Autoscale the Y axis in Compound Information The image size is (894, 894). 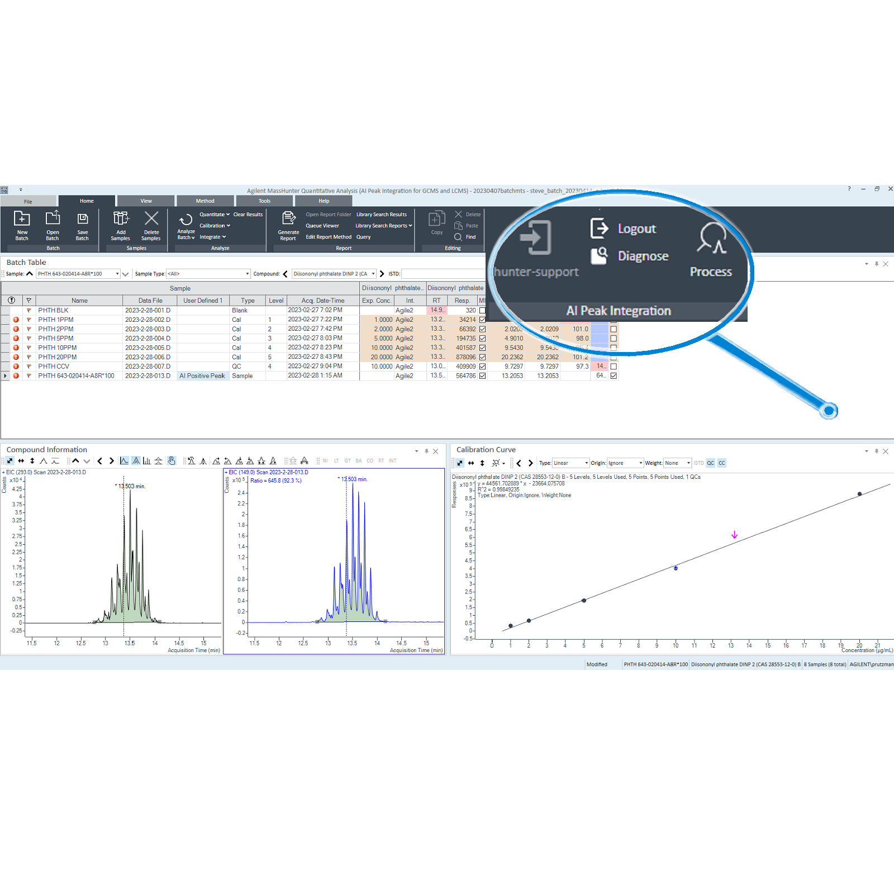pyautogui.click(x=32, y=461)
